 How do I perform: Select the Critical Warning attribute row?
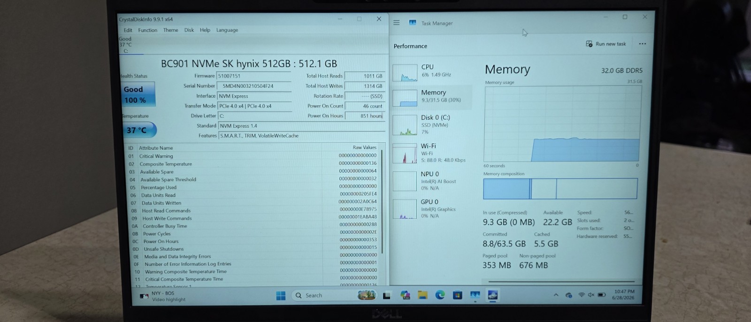[253, 156]
